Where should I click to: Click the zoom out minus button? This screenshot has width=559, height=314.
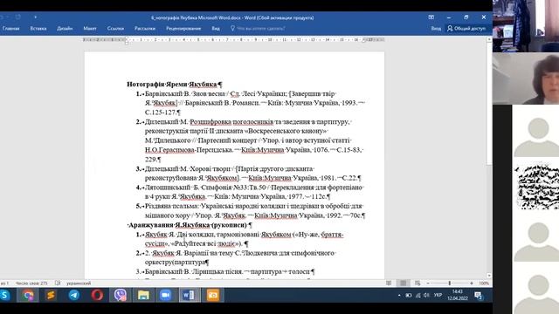pyautogui.click(x=428, y=283)
